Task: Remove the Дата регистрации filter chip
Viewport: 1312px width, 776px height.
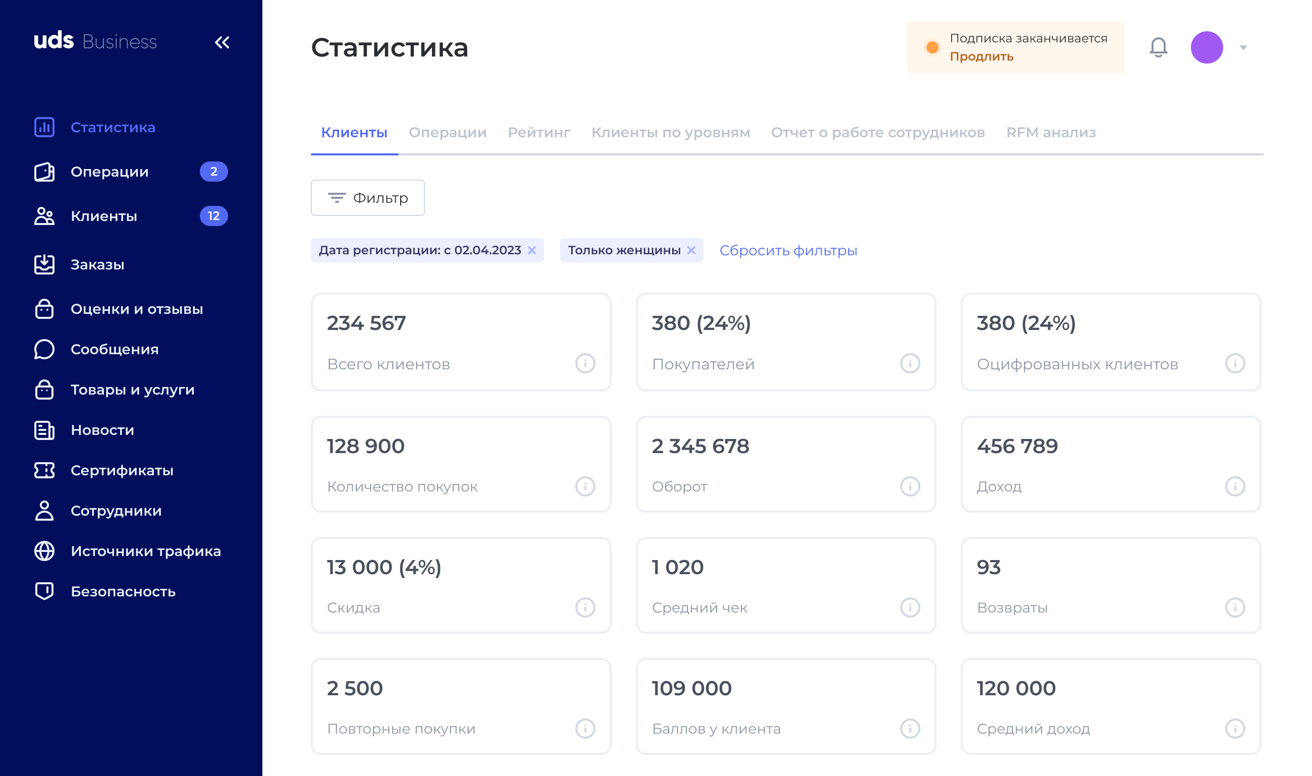Action: (x=532, y=250)
